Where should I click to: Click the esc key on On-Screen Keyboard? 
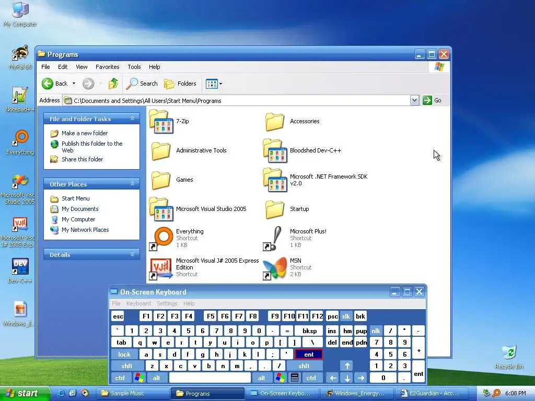[x=118, y=316]
